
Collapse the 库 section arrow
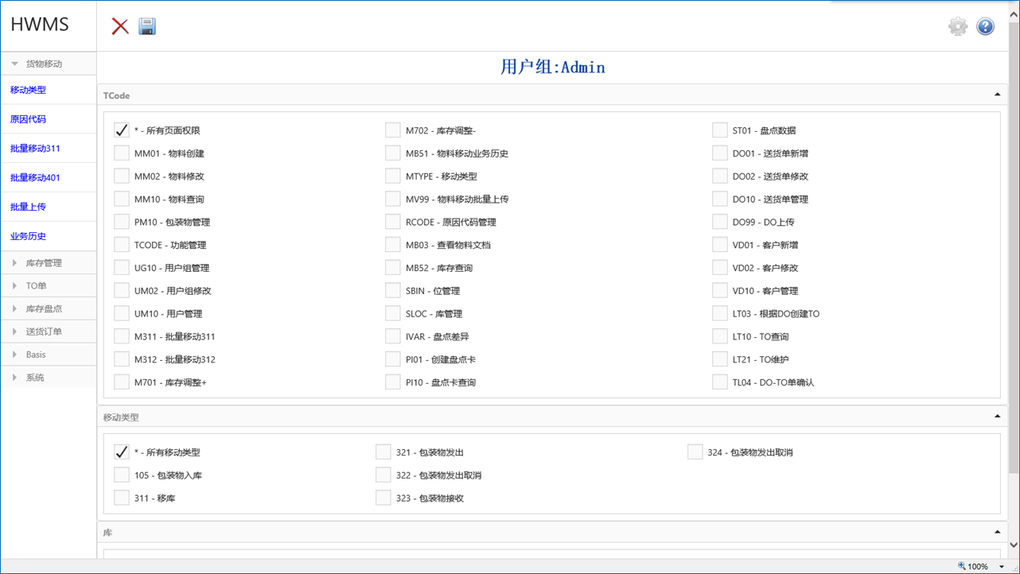click(x=997, y=532)
